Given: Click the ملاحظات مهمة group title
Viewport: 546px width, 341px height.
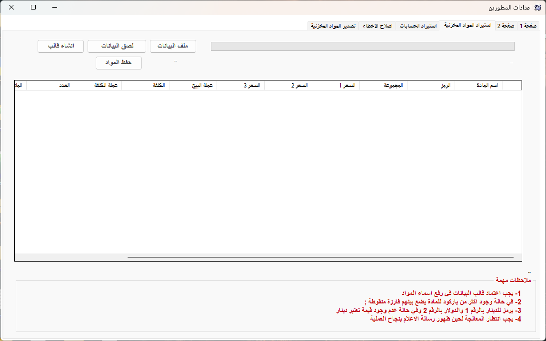Looking at the screenshot, I should [x=513, y=280].
